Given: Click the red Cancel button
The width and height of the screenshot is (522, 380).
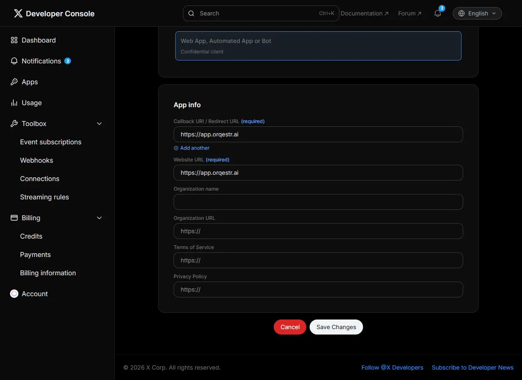Looking at the screenshot, I should click(x=290, y=327).
